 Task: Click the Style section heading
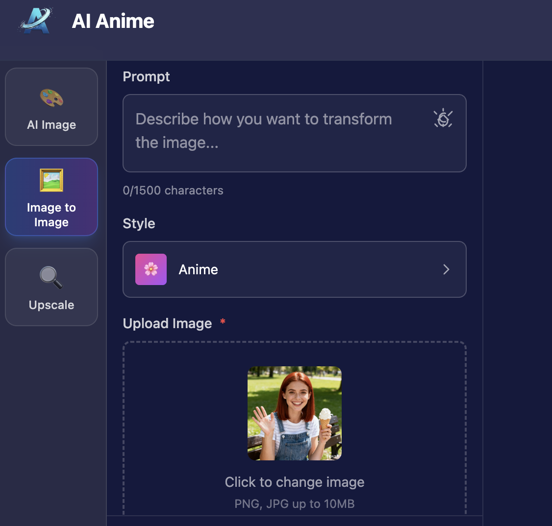pos(139,223)
